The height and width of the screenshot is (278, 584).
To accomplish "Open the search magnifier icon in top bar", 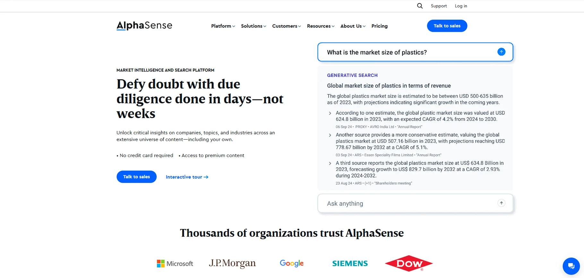I will (x=420, y=6).
